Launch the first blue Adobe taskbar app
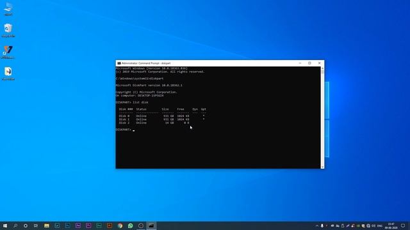 click(x=57, y=226)
